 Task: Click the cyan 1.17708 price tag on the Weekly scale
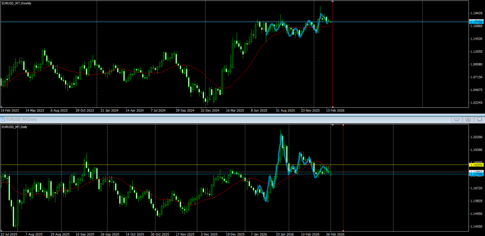click(x=476, y=22)
